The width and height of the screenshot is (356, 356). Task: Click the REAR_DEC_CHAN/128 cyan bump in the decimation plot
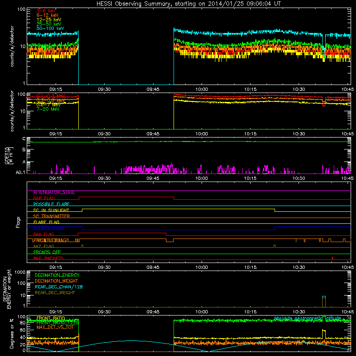coord(324,297)
